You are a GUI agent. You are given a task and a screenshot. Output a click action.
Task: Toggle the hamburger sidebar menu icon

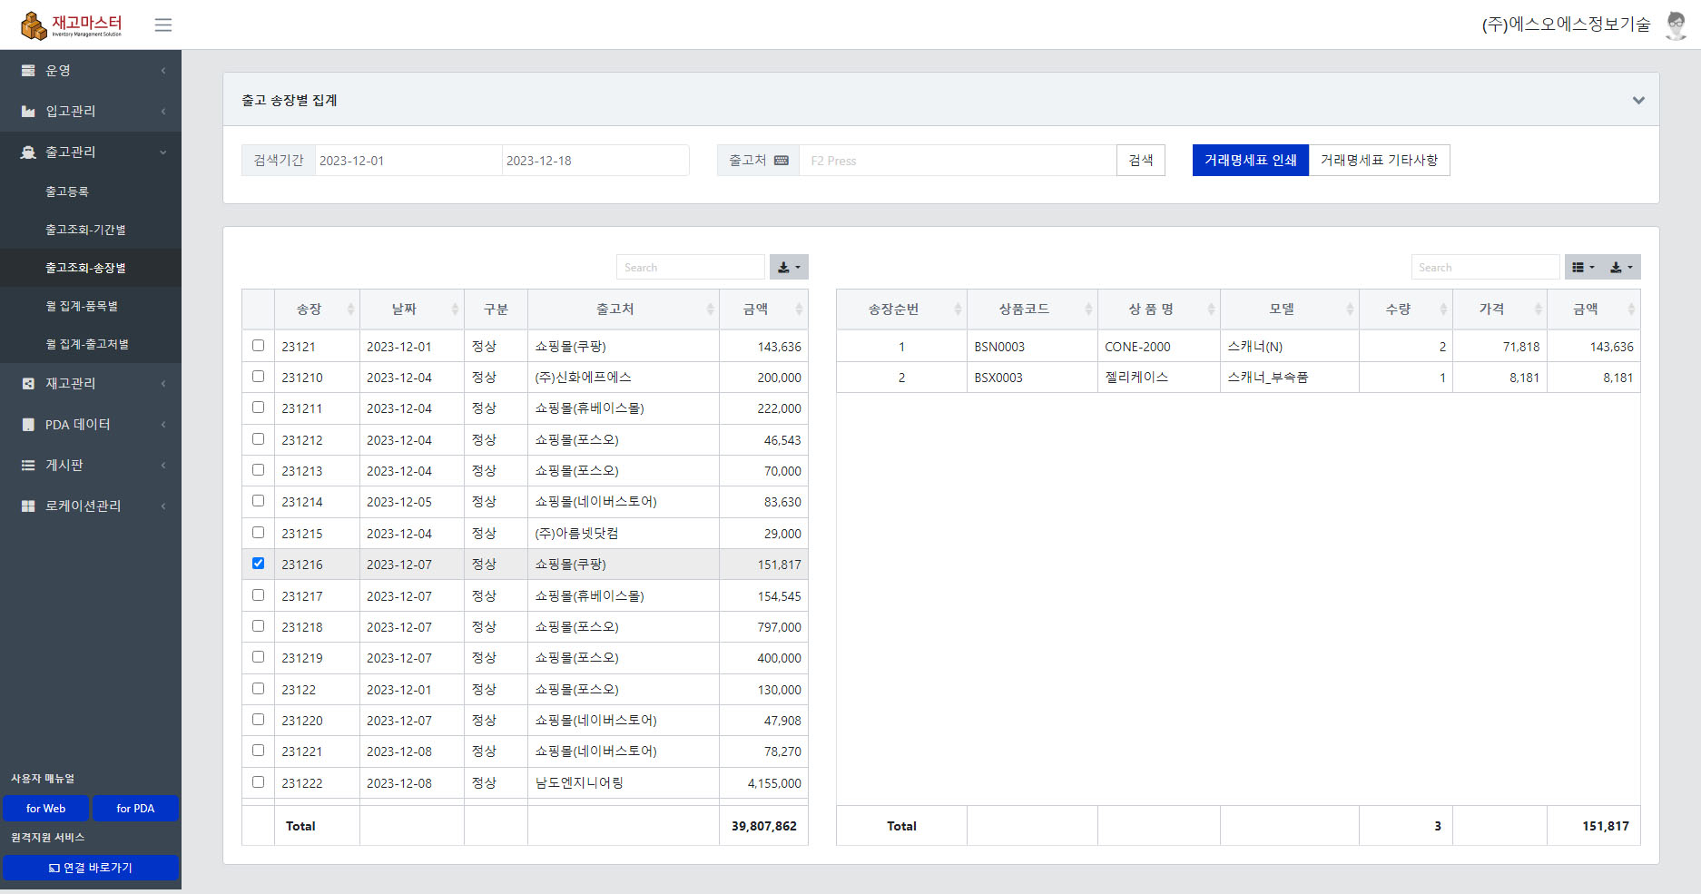point(163,25)
